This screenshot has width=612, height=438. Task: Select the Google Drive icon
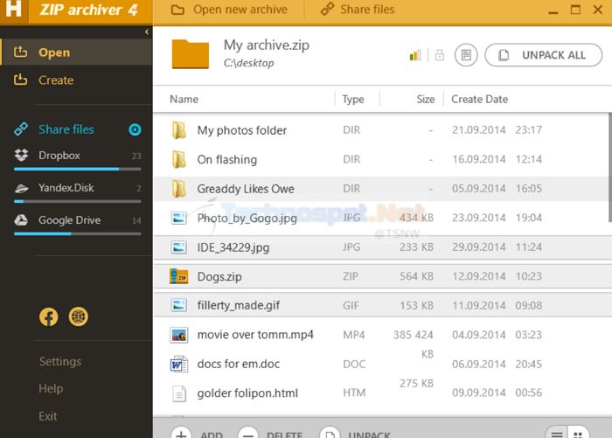[x=21, y=220]
